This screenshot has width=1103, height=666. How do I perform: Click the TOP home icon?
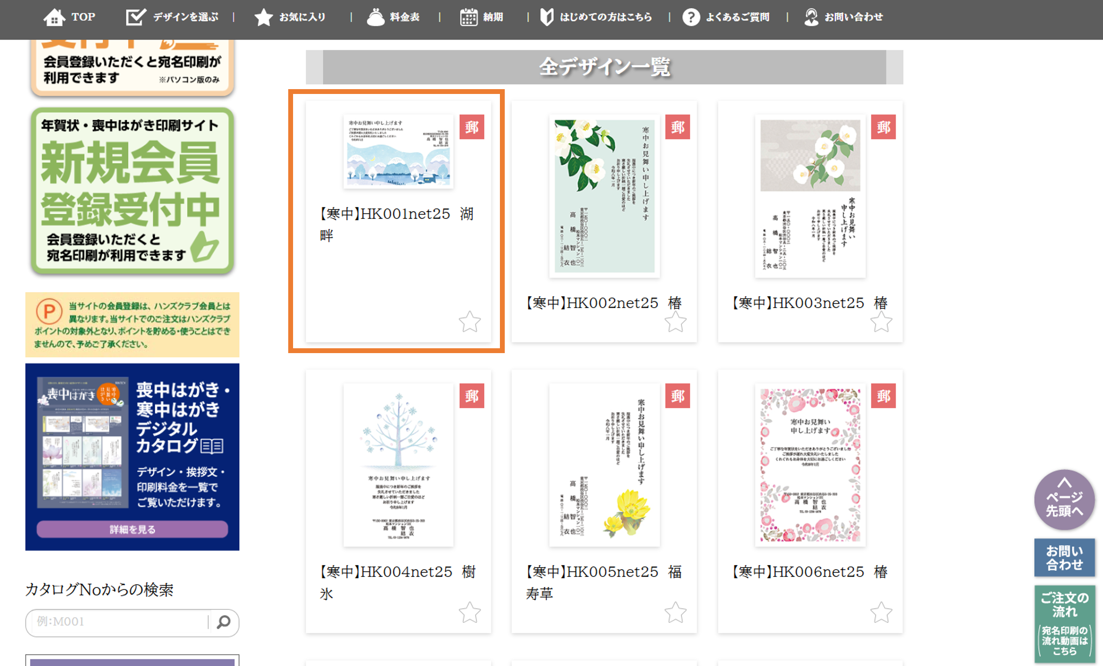pos(54,17)
